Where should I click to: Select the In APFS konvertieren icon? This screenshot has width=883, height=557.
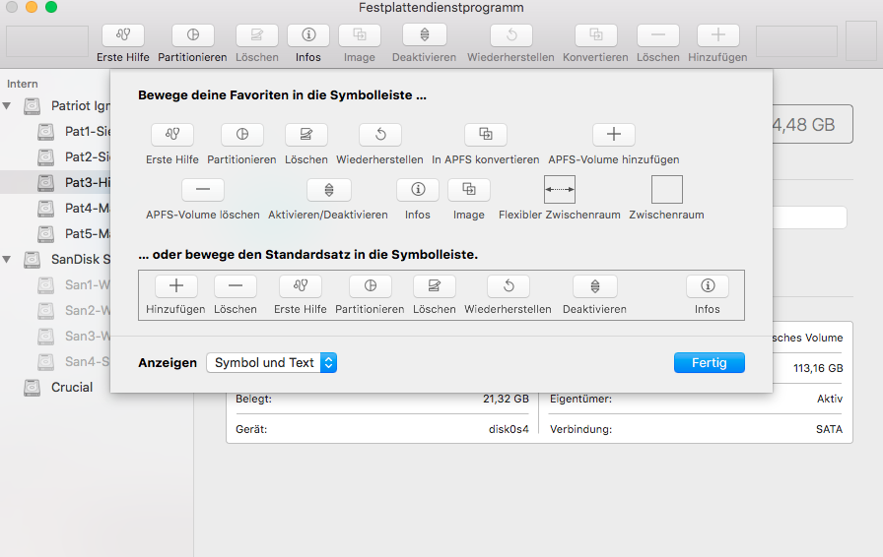[x=485, y=135]
